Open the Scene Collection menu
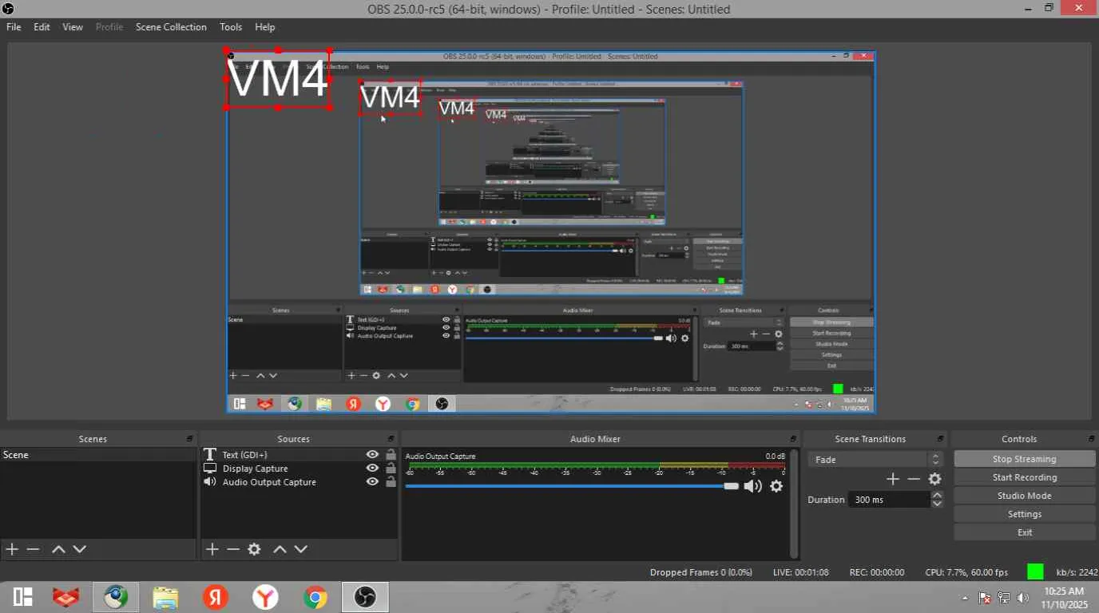Image resolution: width=1099 pixels, height=613 pixels. pyautogui.click(x=171, y=27)
